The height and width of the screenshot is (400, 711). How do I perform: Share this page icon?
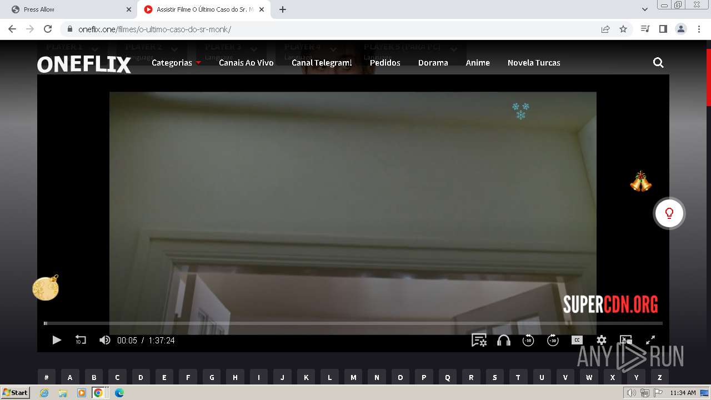605,29
